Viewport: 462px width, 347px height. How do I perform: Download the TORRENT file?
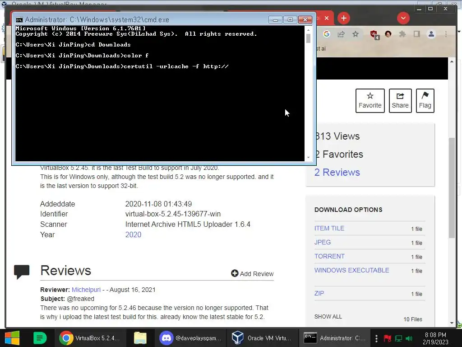tap(329, 256)
